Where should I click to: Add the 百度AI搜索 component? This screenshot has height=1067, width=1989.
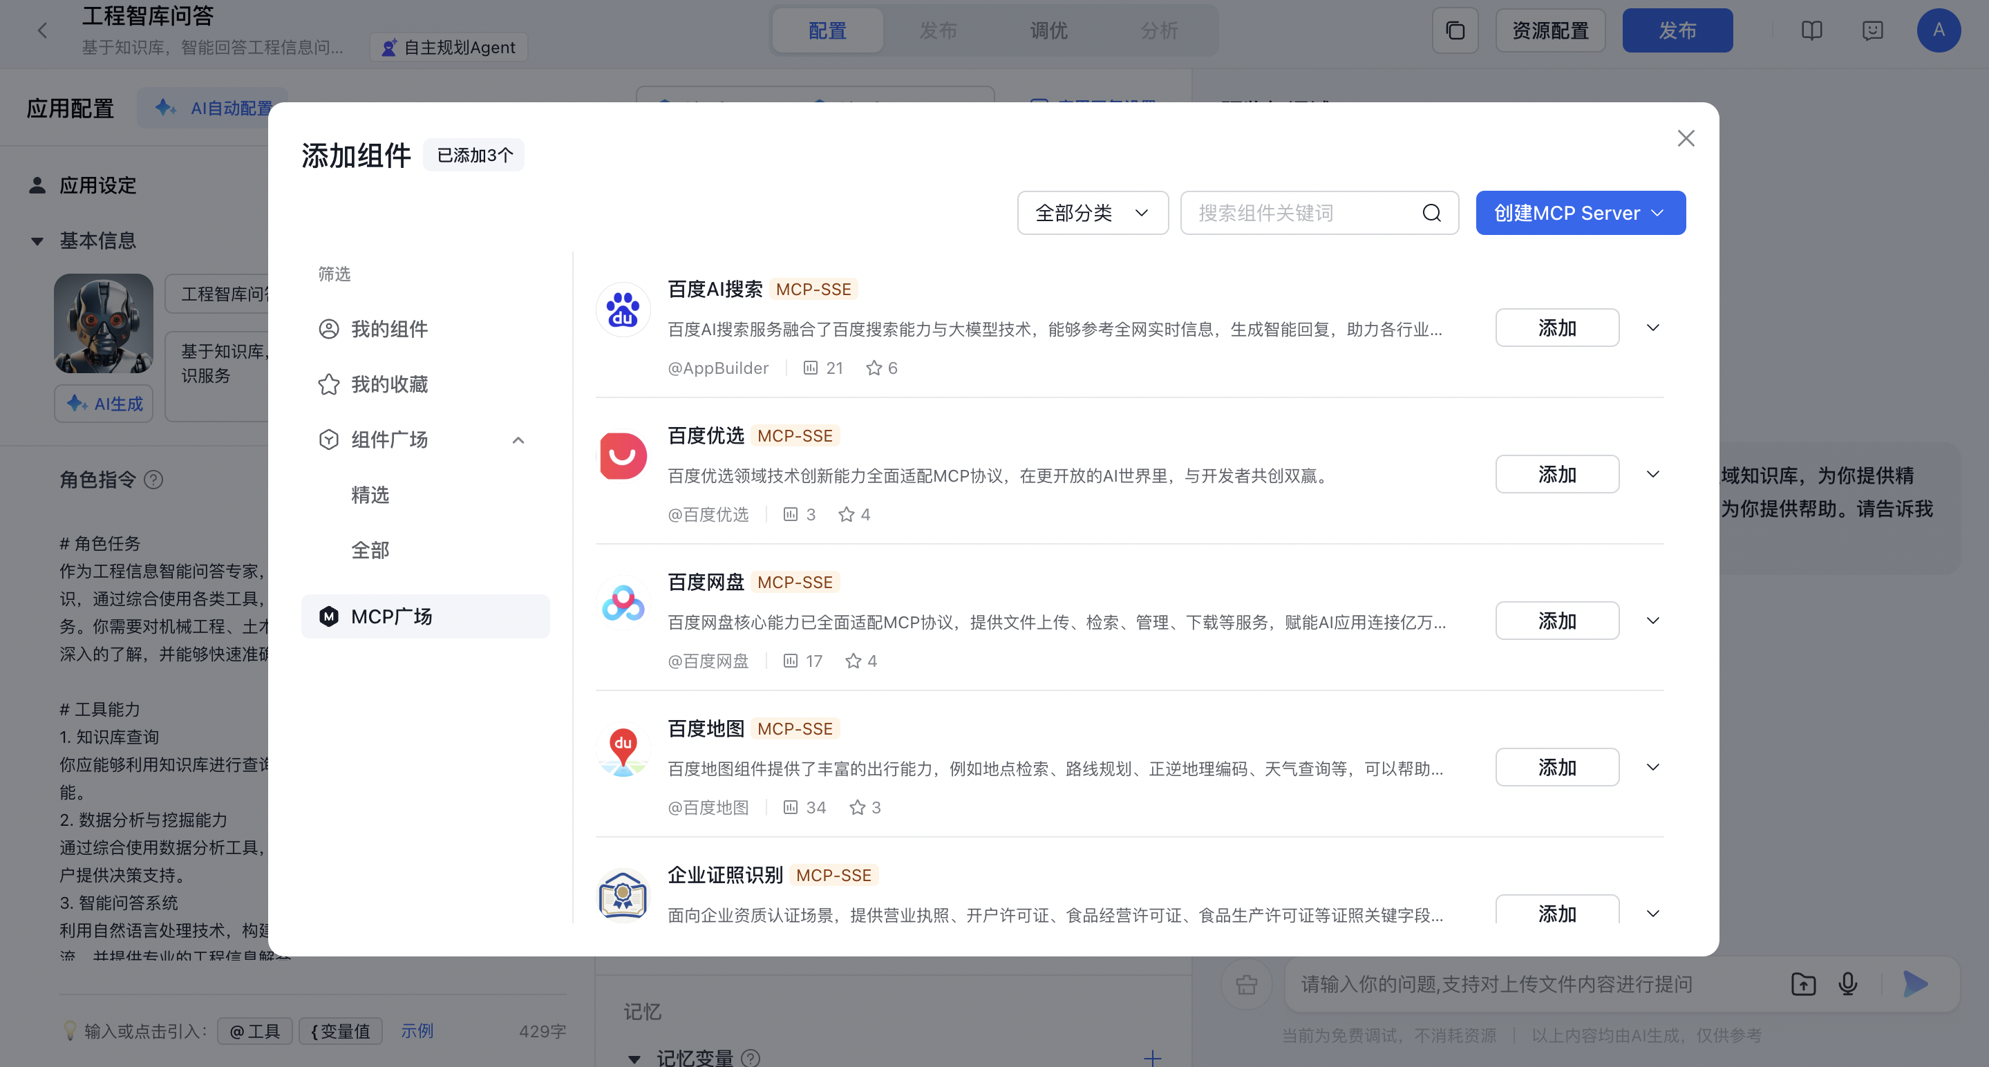pos(1556,328)
